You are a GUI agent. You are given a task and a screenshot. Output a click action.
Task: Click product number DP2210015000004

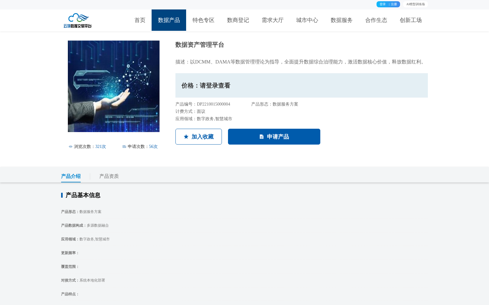coord(213,104)
